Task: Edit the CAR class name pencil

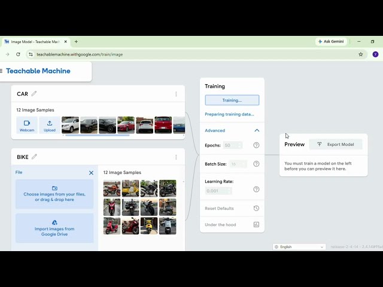Action: (34, 94)
